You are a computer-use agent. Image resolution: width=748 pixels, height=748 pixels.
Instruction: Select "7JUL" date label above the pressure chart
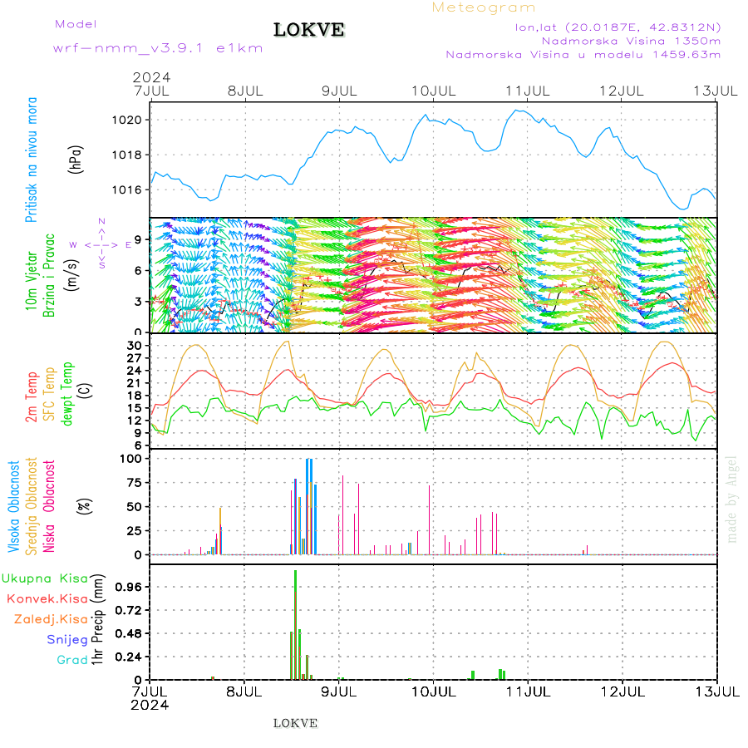point(152,91)
